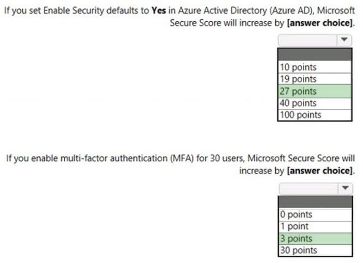This screenshot has width=363, height=263.
Task: Select the 19 points option
Action: (315, 79)
